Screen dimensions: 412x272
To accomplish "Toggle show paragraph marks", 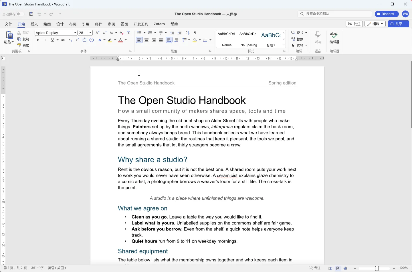I will click(195, 33).
